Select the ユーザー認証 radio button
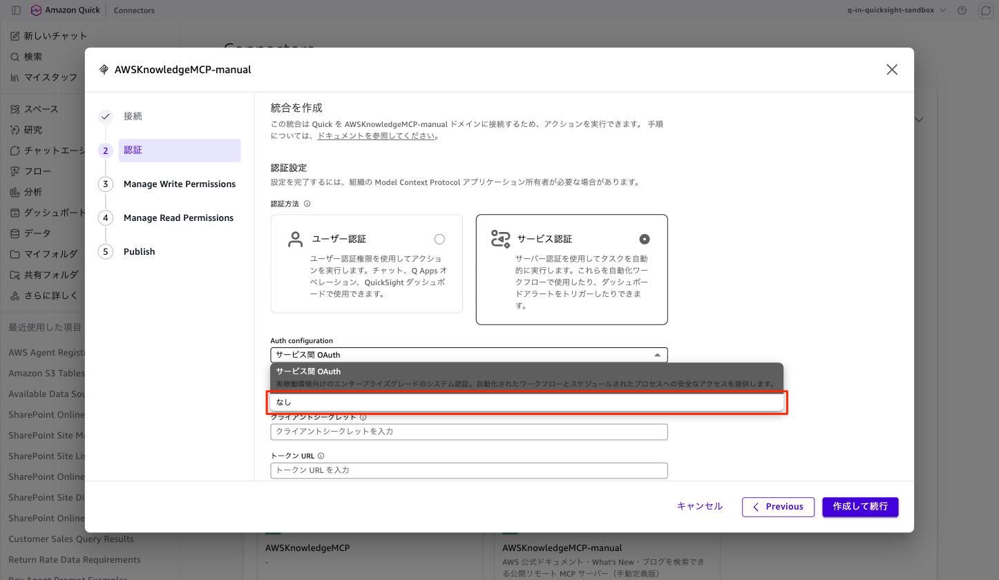Image resolution: width=999 pixels, height=580 pixels. coord(439,239)
